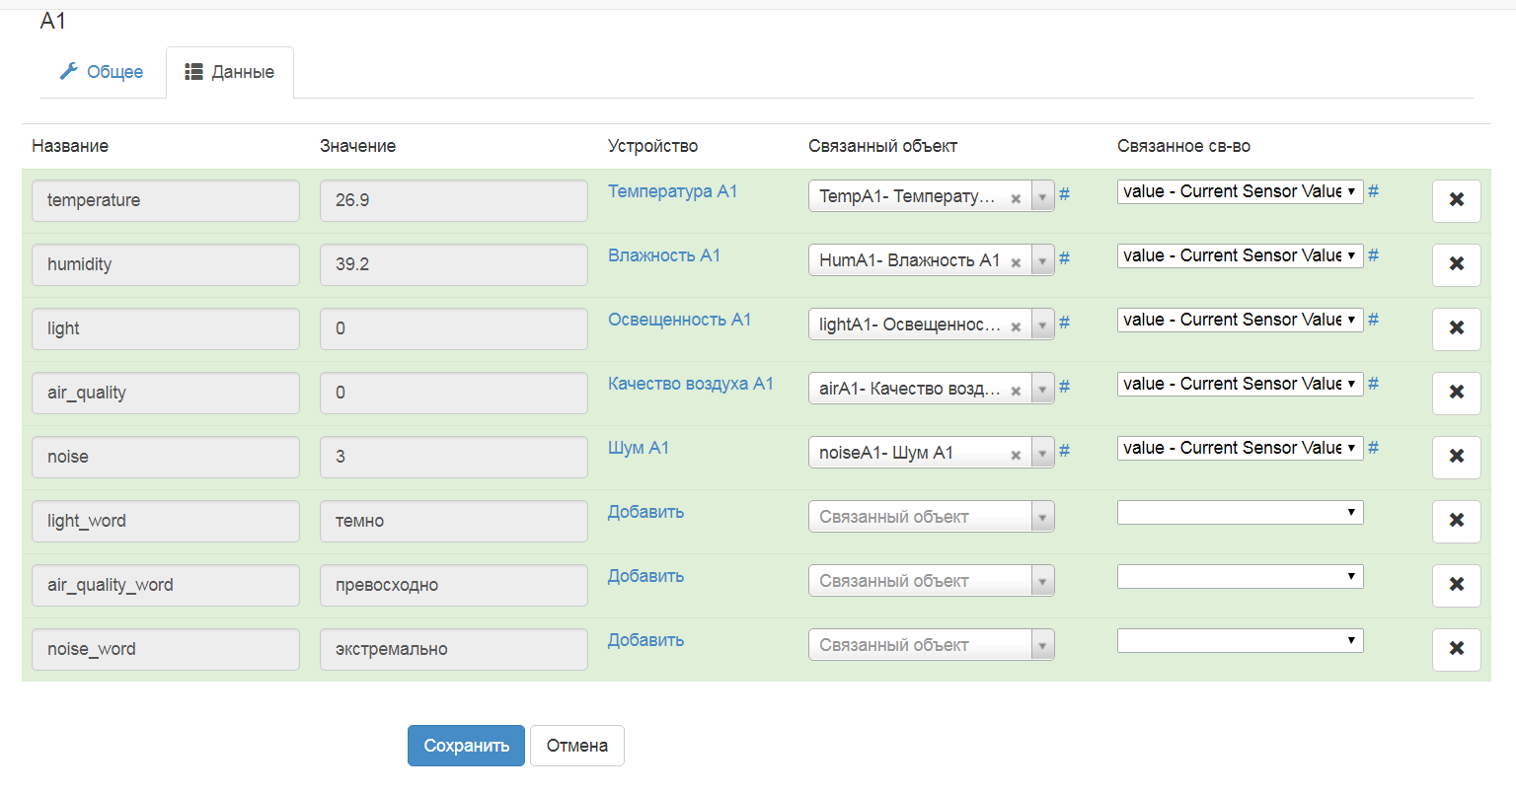Switch to the Общее tab
Image resolution: width=1516 pixels, height=793 pixels.
click(102, 72)
